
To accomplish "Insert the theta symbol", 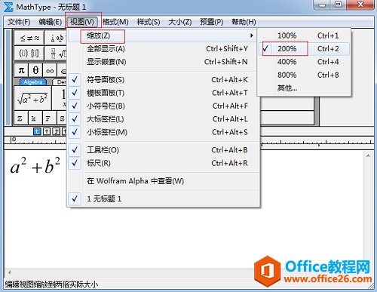I will click(35, 70).
